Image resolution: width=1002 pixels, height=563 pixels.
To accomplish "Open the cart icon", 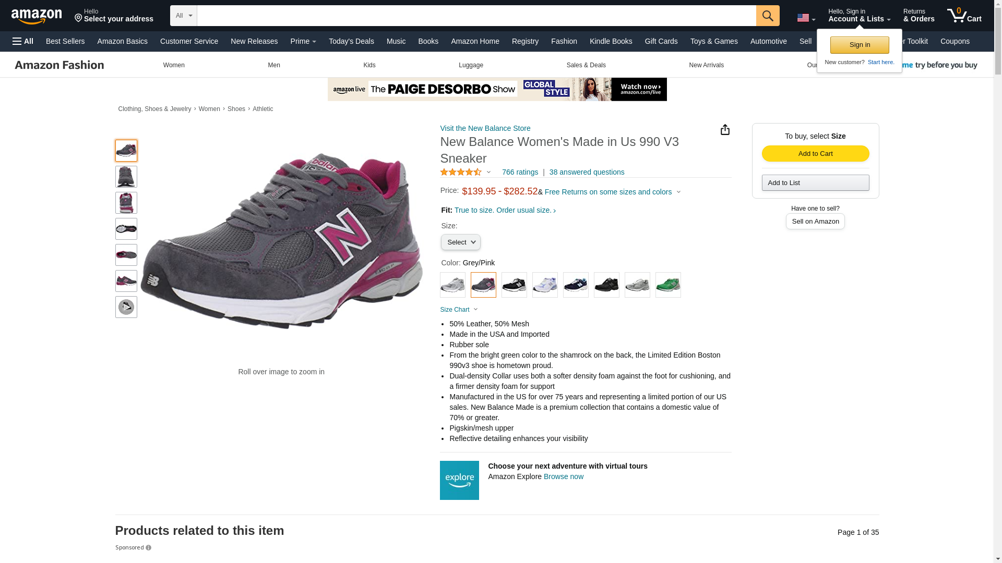I will pos(964,16).
